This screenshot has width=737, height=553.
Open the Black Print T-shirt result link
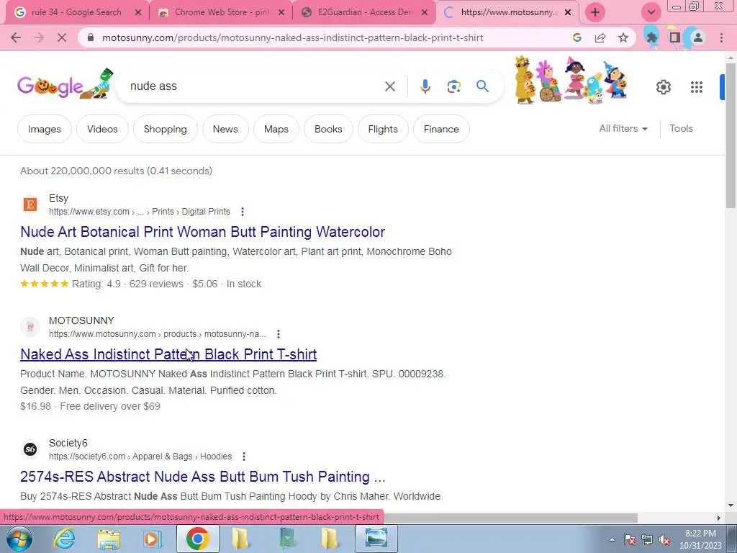(168, 354)
